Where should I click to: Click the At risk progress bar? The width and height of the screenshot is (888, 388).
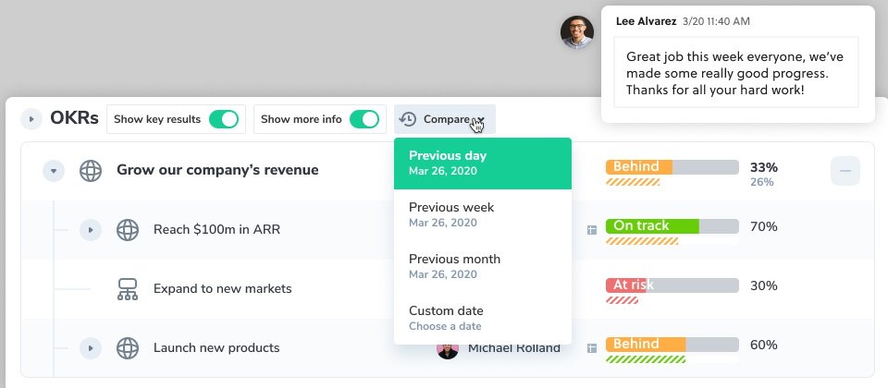click(672, 285)
